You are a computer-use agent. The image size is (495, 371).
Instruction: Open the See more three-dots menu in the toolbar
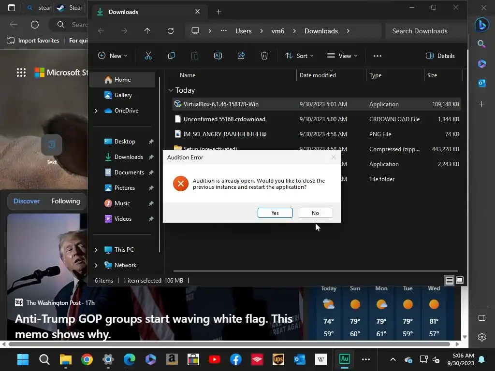click(x=377, y=56)
